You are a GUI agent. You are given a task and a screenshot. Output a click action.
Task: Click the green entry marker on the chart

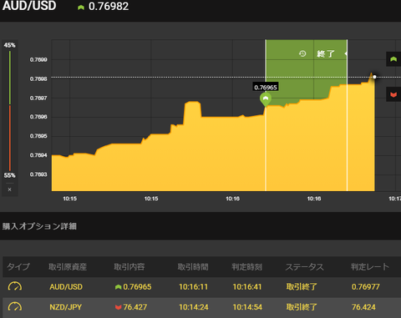point(266,99)
